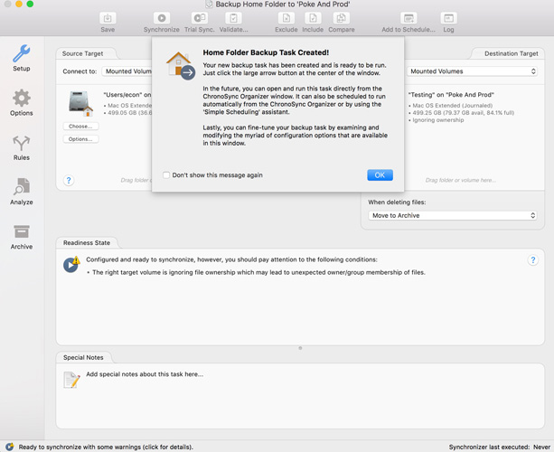Click Ready to synchronize status message

coord(106,447)
